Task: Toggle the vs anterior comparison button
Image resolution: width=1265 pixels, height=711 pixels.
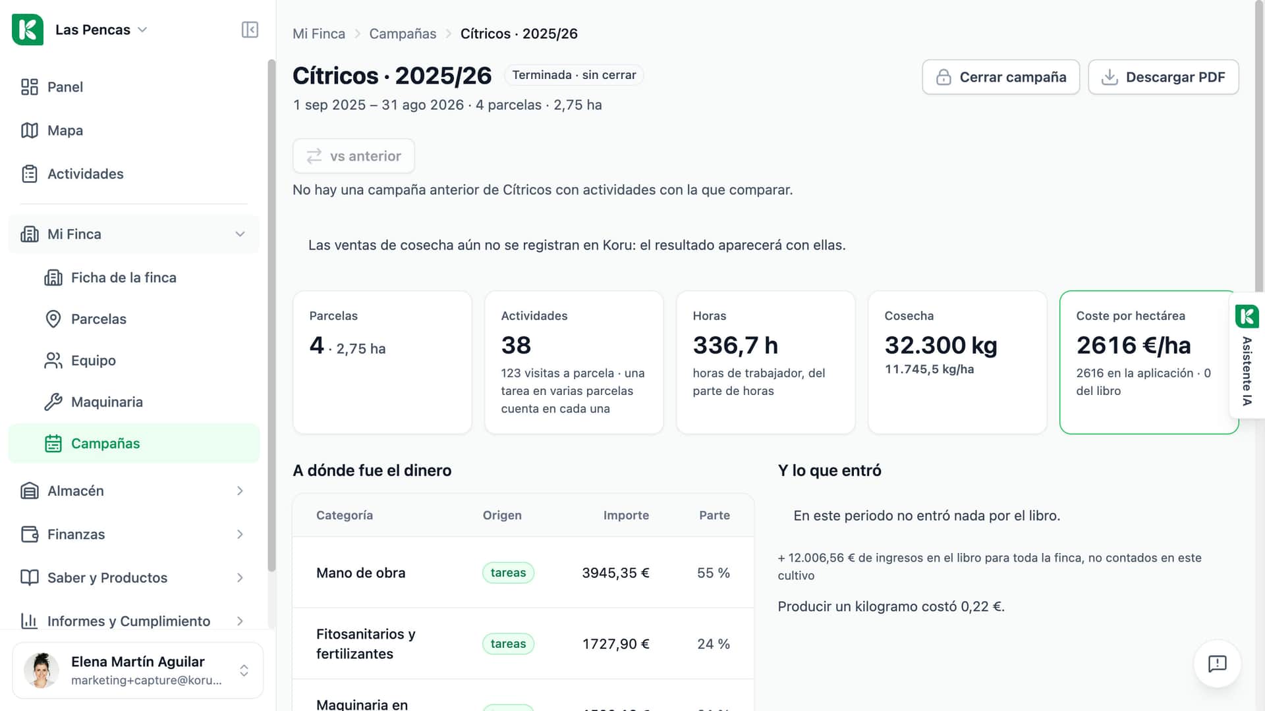Action: (x=354, y=156)
